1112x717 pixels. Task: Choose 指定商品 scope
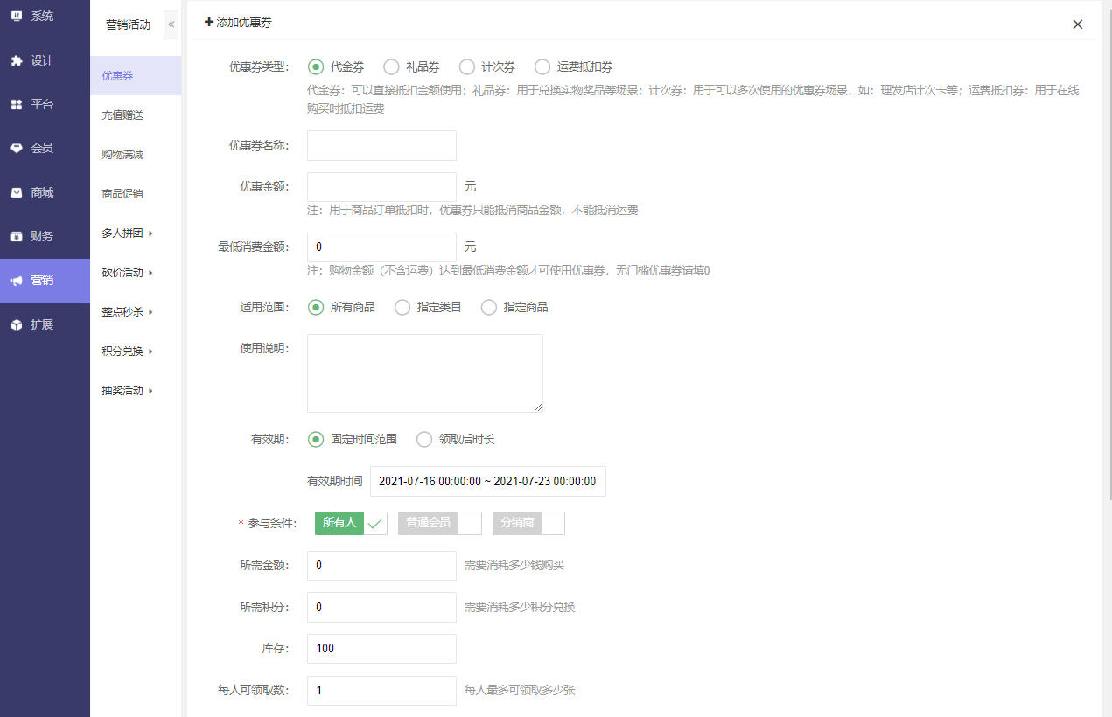pos(514,307)
